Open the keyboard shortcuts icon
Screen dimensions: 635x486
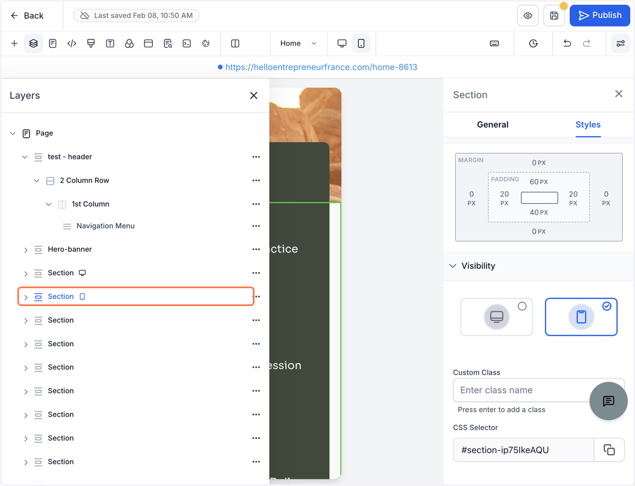pos(494,43)
